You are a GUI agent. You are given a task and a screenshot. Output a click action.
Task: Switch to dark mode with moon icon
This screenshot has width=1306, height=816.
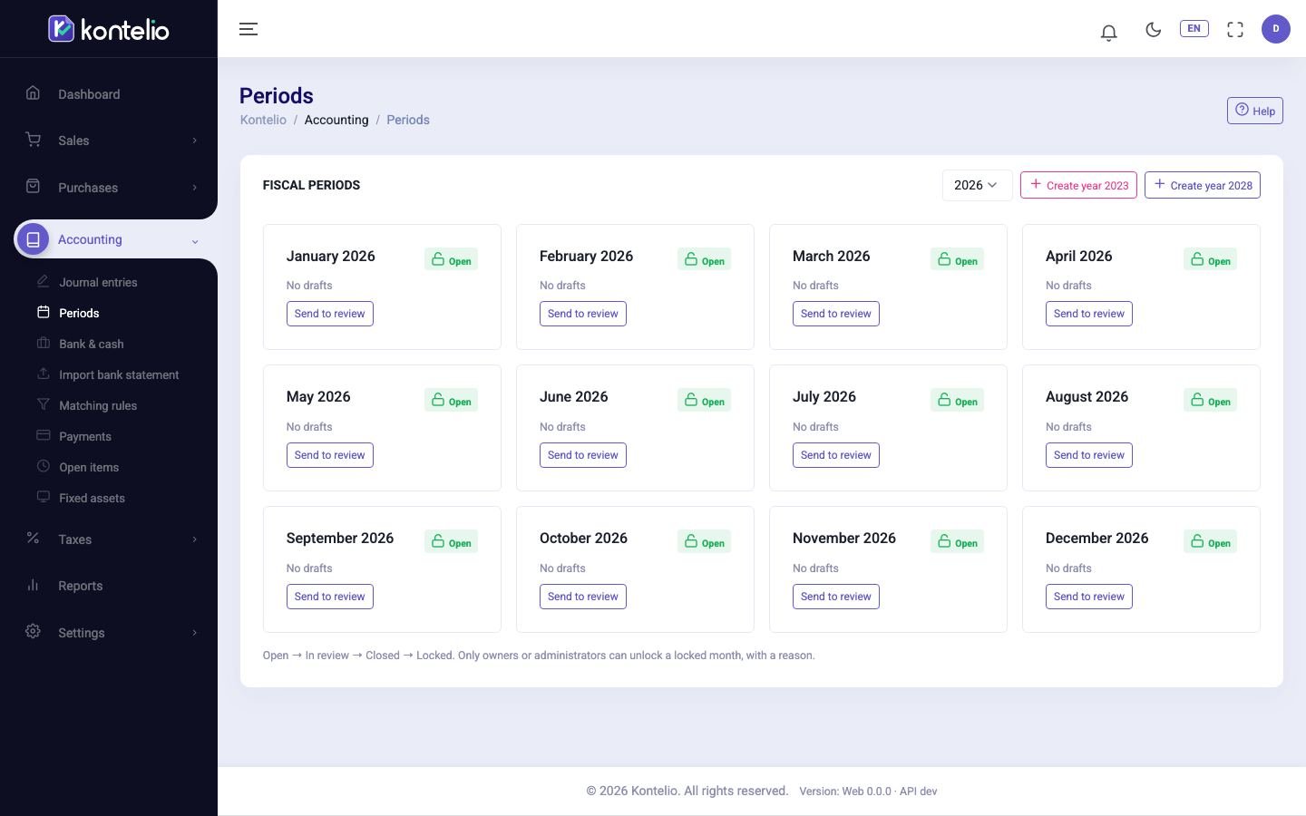[1153, 29]
